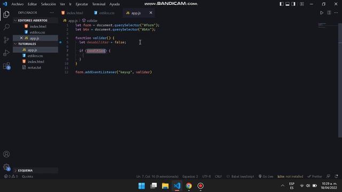Open the Ejecutar menu
Image resolution: width=342 pixels, height=192 pixels.
tap(82, 4)
